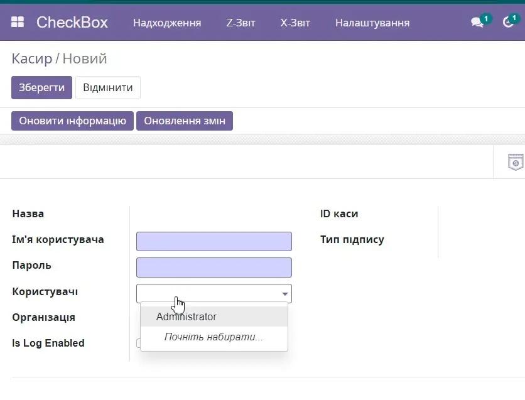Choose the Почніть набирати... dropdown entry
525x400 pixels.
[x=214, y=337]
